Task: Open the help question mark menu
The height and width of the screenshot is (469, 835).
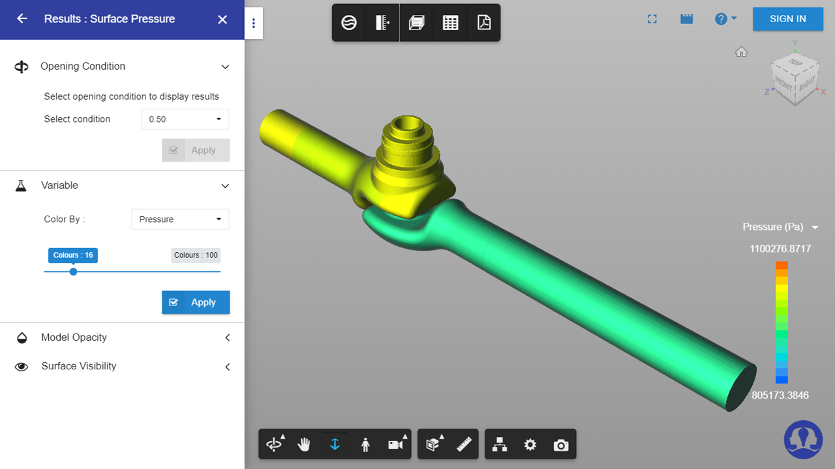Action: 725,19
